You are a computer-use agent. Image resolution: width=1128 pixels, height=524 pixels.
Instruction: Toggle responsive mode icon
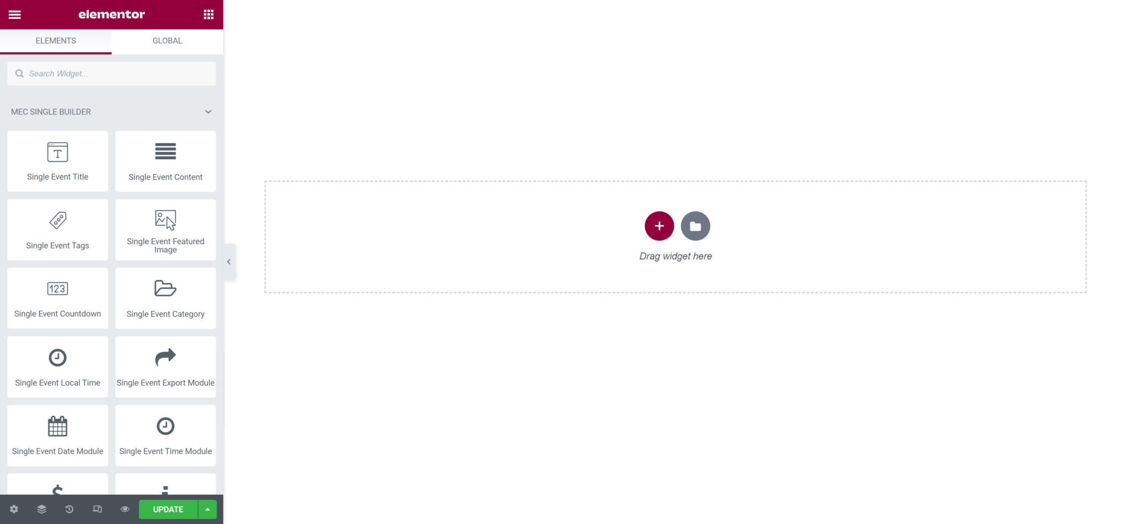tap(97, 509)
